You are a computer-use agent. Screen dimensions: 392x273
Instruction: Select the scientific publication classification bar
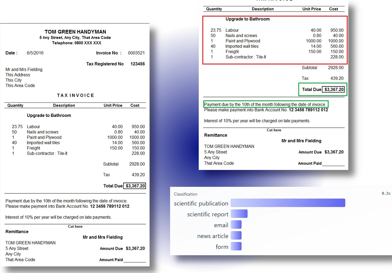tap(288, 203)
